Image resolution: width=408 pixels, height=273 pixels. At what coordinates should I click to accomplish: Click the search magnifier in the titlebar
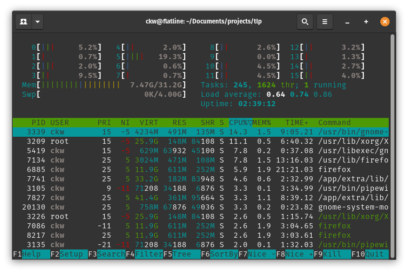305,22
